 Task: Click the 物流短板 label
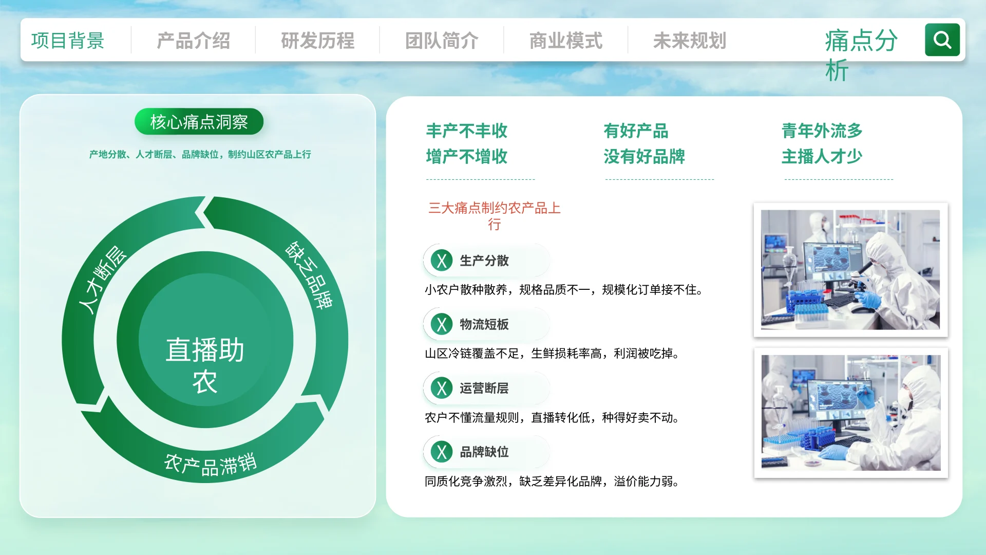coord(484,324)
